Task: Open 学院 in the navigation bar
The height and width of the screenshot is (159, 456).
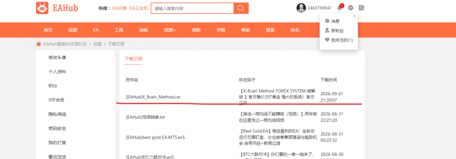Action: pos(221,30)
